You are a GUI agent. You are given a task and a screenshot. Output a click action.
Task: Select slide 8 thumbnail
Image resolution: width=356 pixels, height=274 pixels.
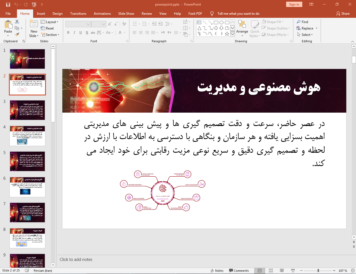(x=27, y=238)
